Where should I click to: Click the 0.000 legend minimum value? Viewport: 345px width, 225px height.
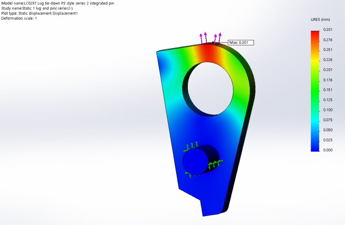coord(328,150)
